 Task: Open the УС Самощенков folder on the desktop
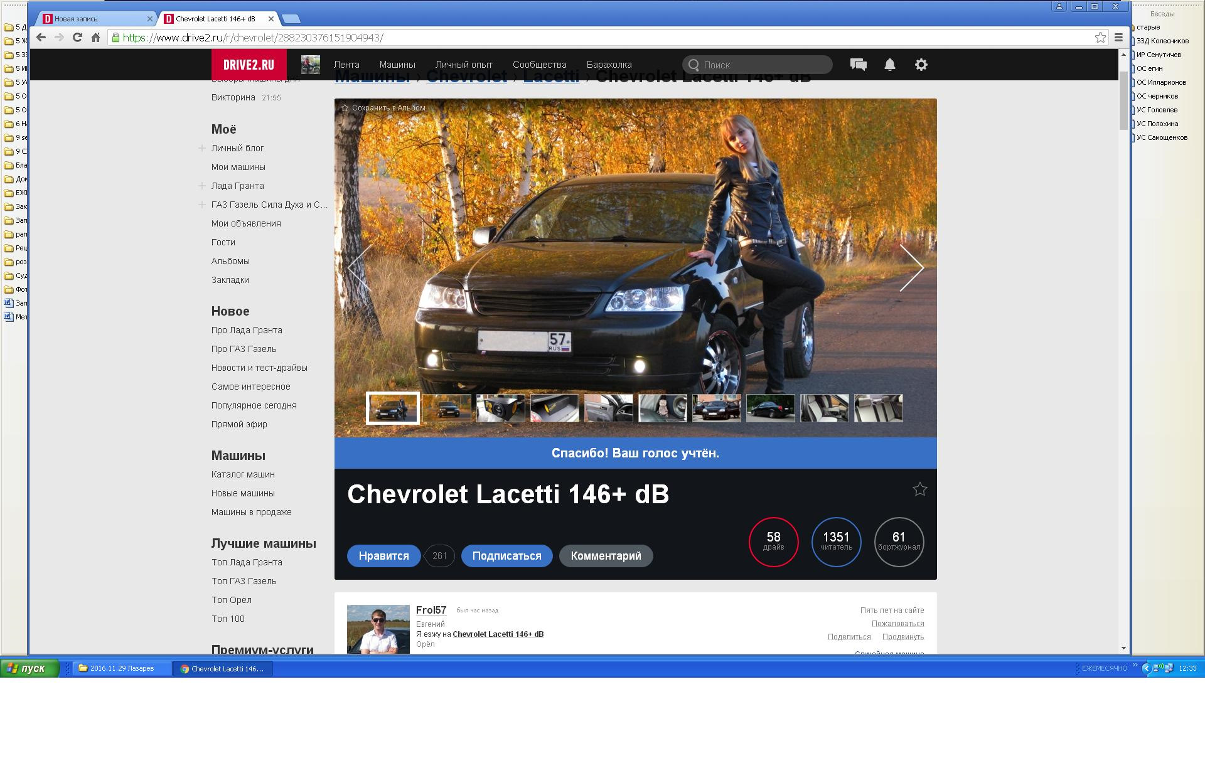coord(1161,137)
